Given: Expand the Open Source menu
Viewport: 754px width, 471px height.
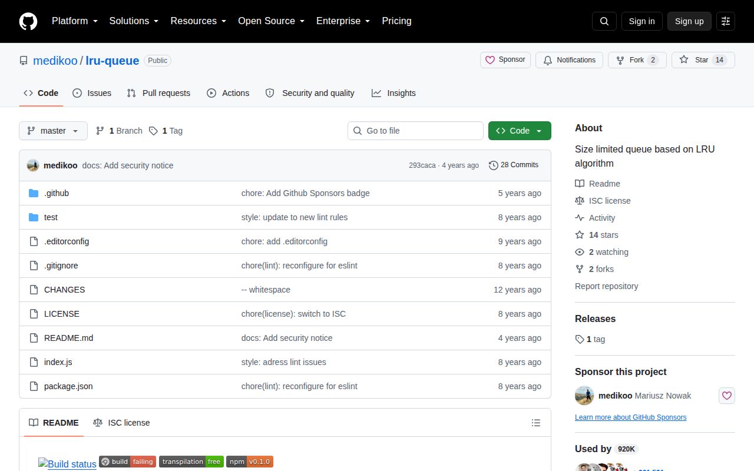Looking at the screenshot, I should click(272, 21).
